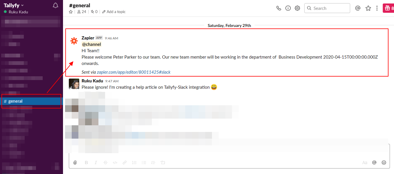Open starred items from the top bar
Image resolution: width=394 pixels, height=174 pixels.
pos(368,8)
